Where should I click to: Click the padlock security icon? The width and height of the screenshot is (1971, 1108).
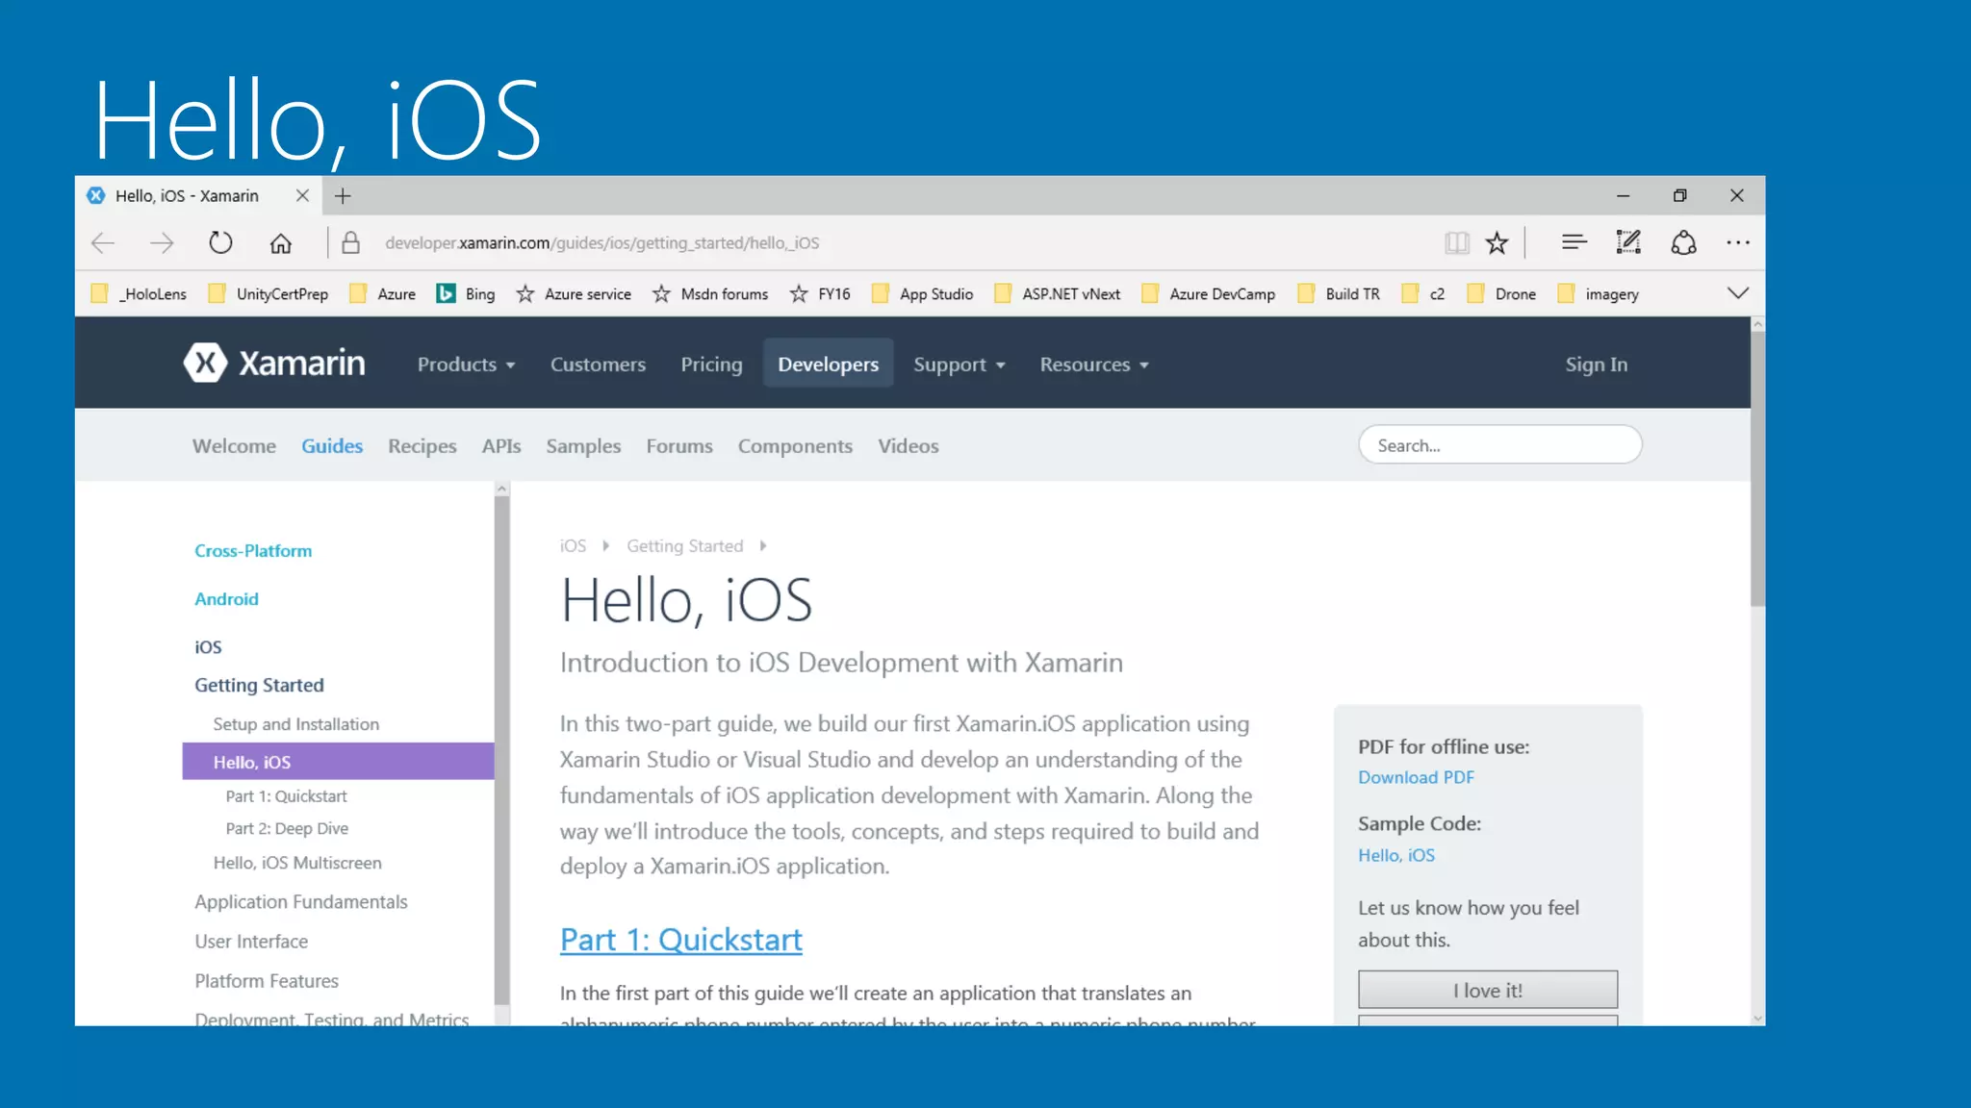[x=351, y=242]
